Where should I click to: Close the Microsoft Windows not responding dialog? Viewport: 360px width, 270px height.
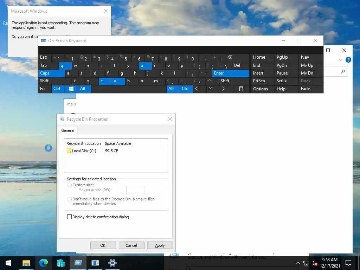pyautogui.click(x=105, y=11)
